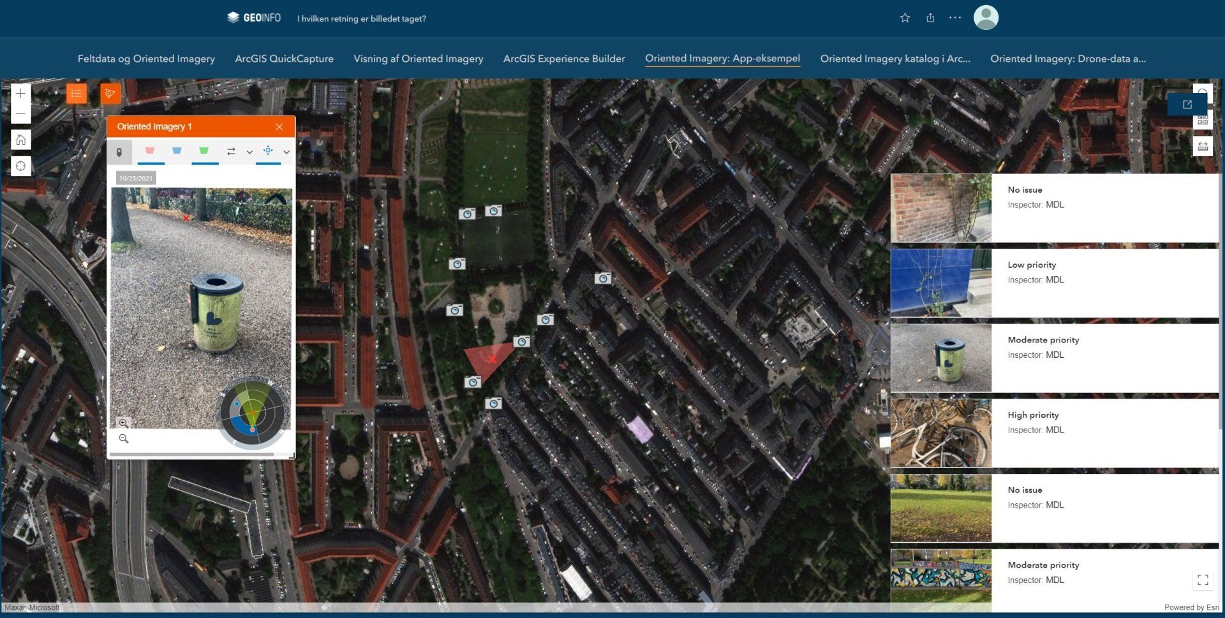Image resolution: width=1225 pixels, height=618 pixels.
Task: Open the orange Oriented Imagery widget button
Action: (x=110, y=94)
